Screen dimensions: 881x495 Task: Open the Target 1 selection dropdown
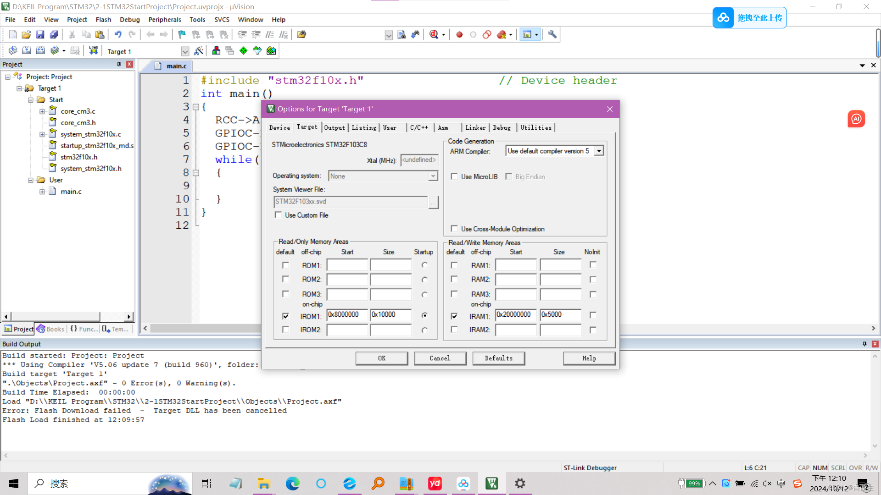coord(185,51)
